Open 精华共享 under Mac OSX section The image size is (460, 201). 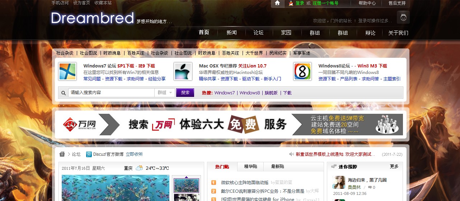pyautogui.click(x=208, y=79)
